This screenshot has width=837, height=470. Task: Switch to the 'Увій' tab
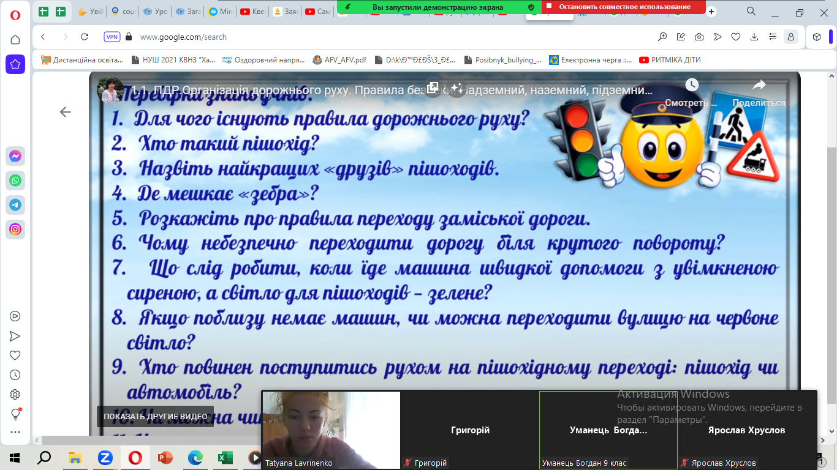click(x=91, y=12)
